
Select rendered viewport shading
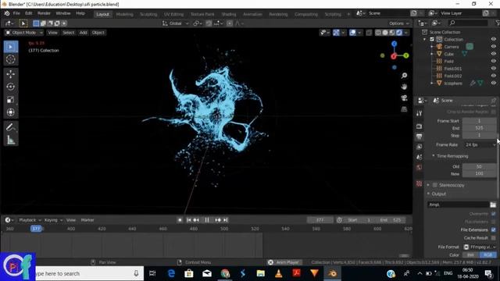click(x=399, y=33)
